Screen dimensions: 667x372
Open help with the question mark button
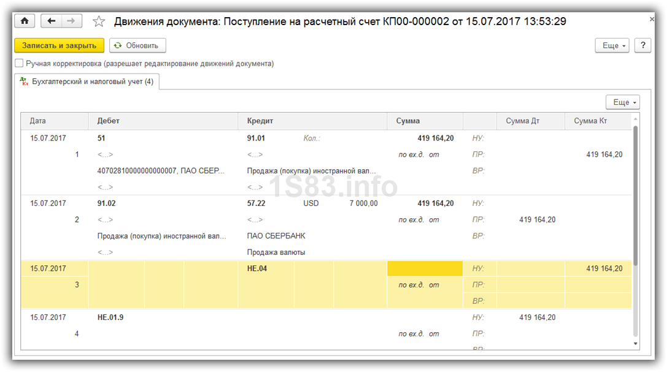pos(642,45)
